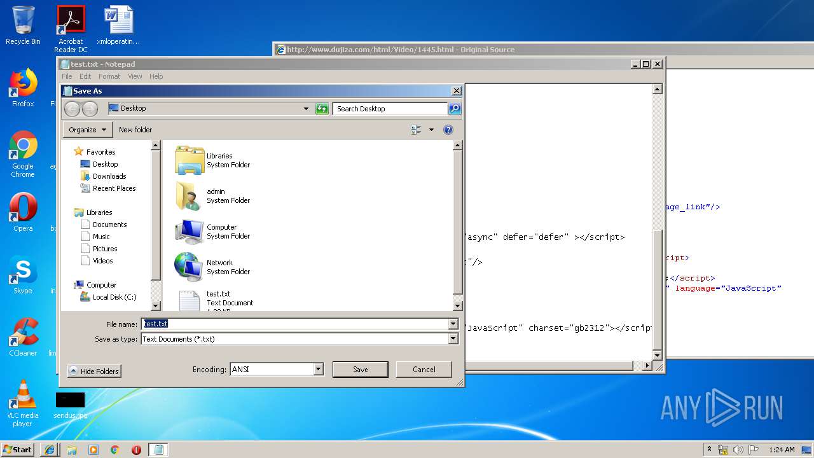This screenshot has width=814, height=458.
Task: Go back in Save As dialog
Action: (x=72, y=109)
